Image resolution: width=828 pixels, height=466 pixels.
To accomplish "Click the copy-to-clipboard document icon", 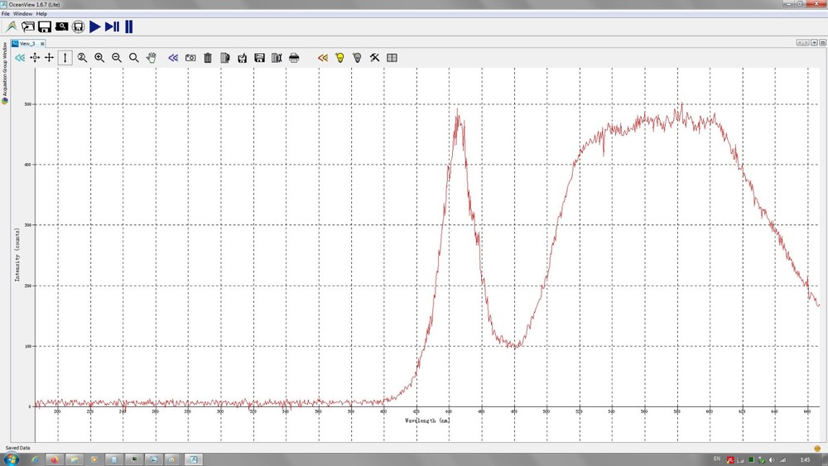I will click(225, 57).
